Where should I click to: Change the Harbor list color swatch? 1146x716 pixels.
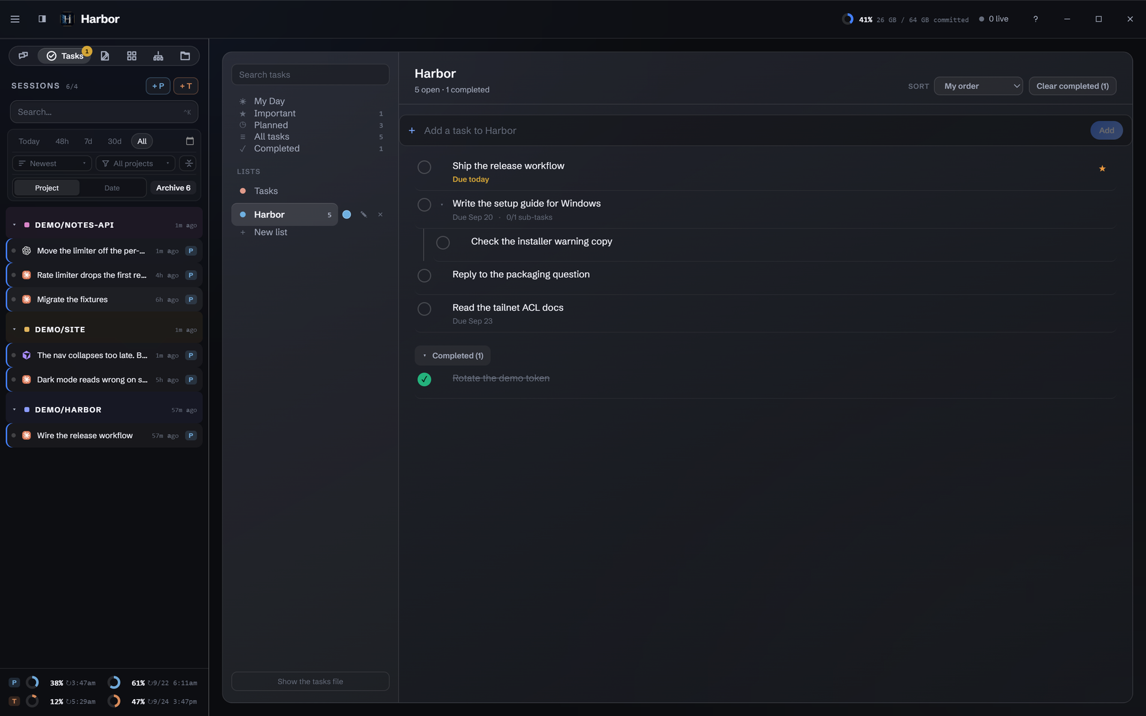pyautogui.click(x=347, y=215)
